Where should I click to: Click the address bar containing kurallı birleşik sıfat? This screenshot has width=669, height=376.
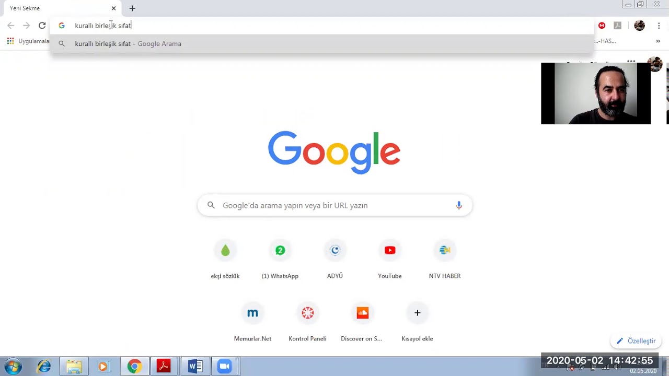[322, 26]
